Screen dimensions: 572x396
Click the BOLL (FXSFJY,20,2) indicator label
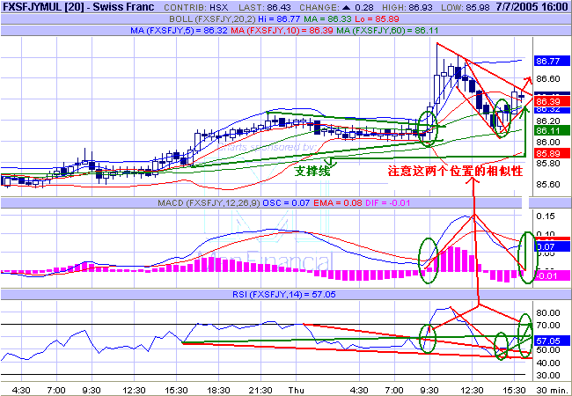click(213, 19)
